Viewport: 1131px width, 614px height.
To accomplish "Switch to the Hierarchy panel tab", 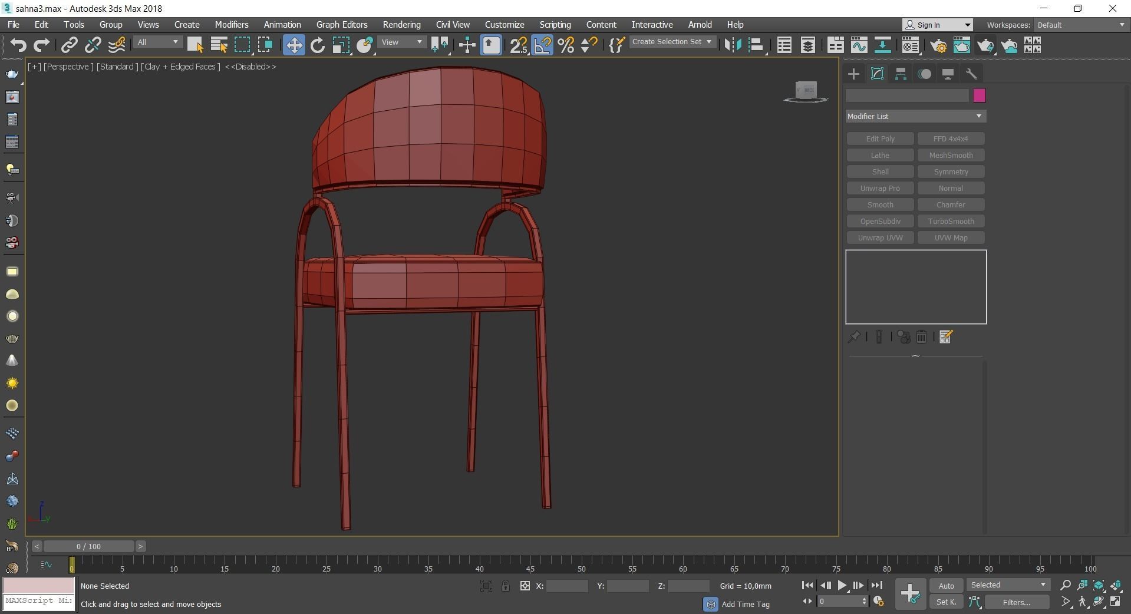I will point(901,74).
